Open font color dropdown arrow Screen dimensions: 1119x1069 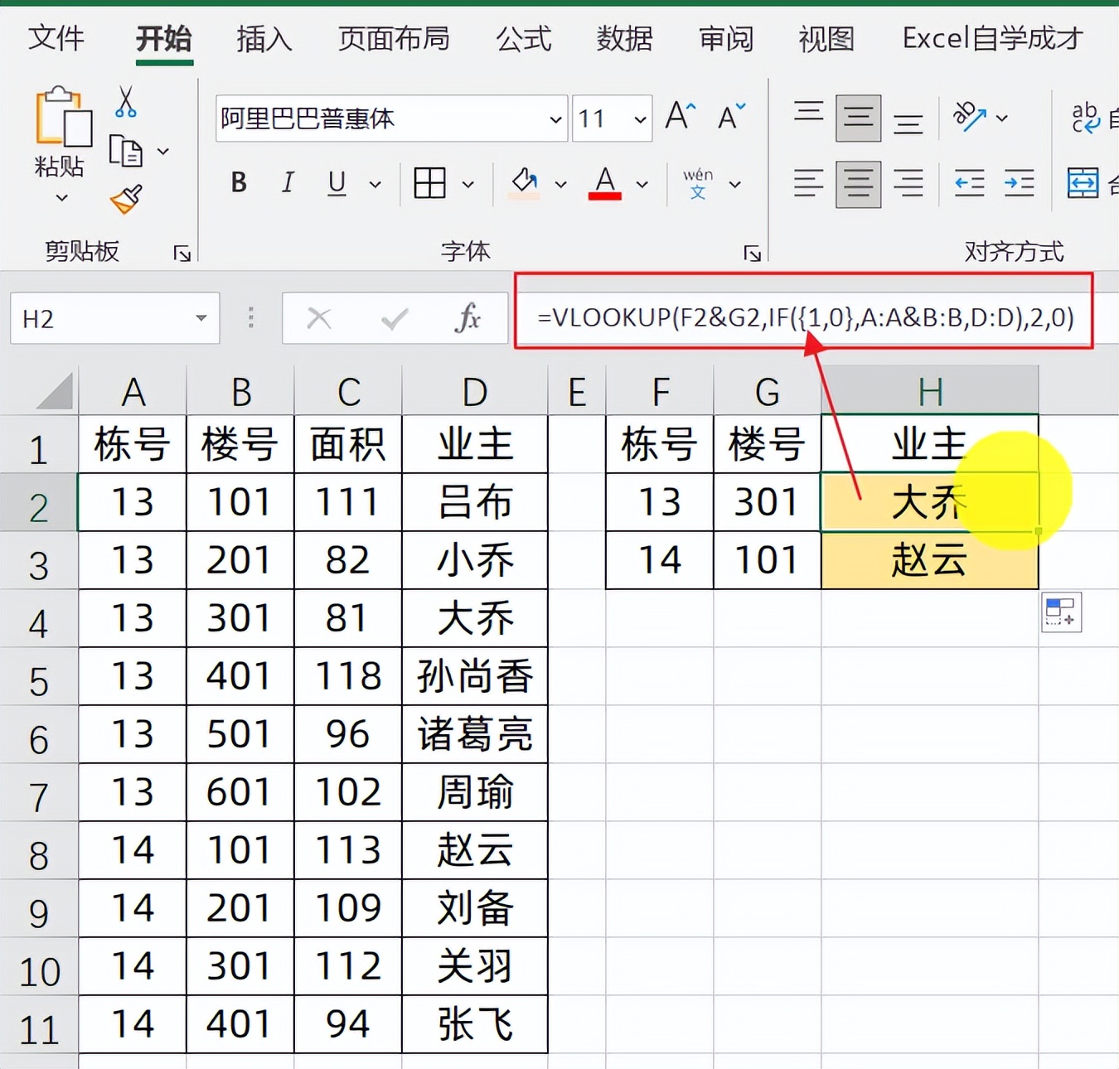642,184
